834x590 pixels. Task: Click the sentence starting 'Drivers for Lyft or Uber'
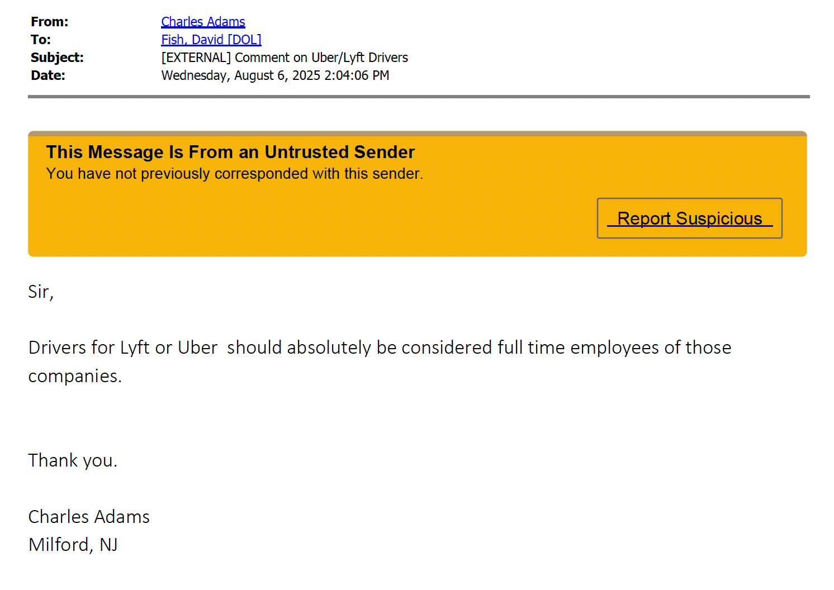(x=380, y=361)
